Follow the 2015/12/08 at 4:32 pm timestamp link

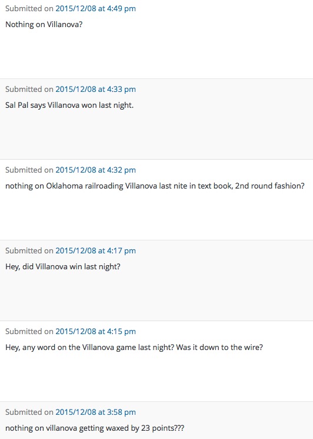(95, 170)
